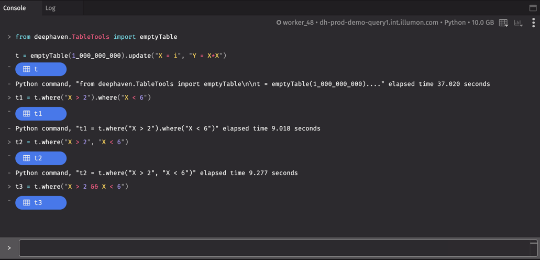This screenshot has height=260, width=540.
Task: Open the tables dropdown in console header
Action: point(503,23)
